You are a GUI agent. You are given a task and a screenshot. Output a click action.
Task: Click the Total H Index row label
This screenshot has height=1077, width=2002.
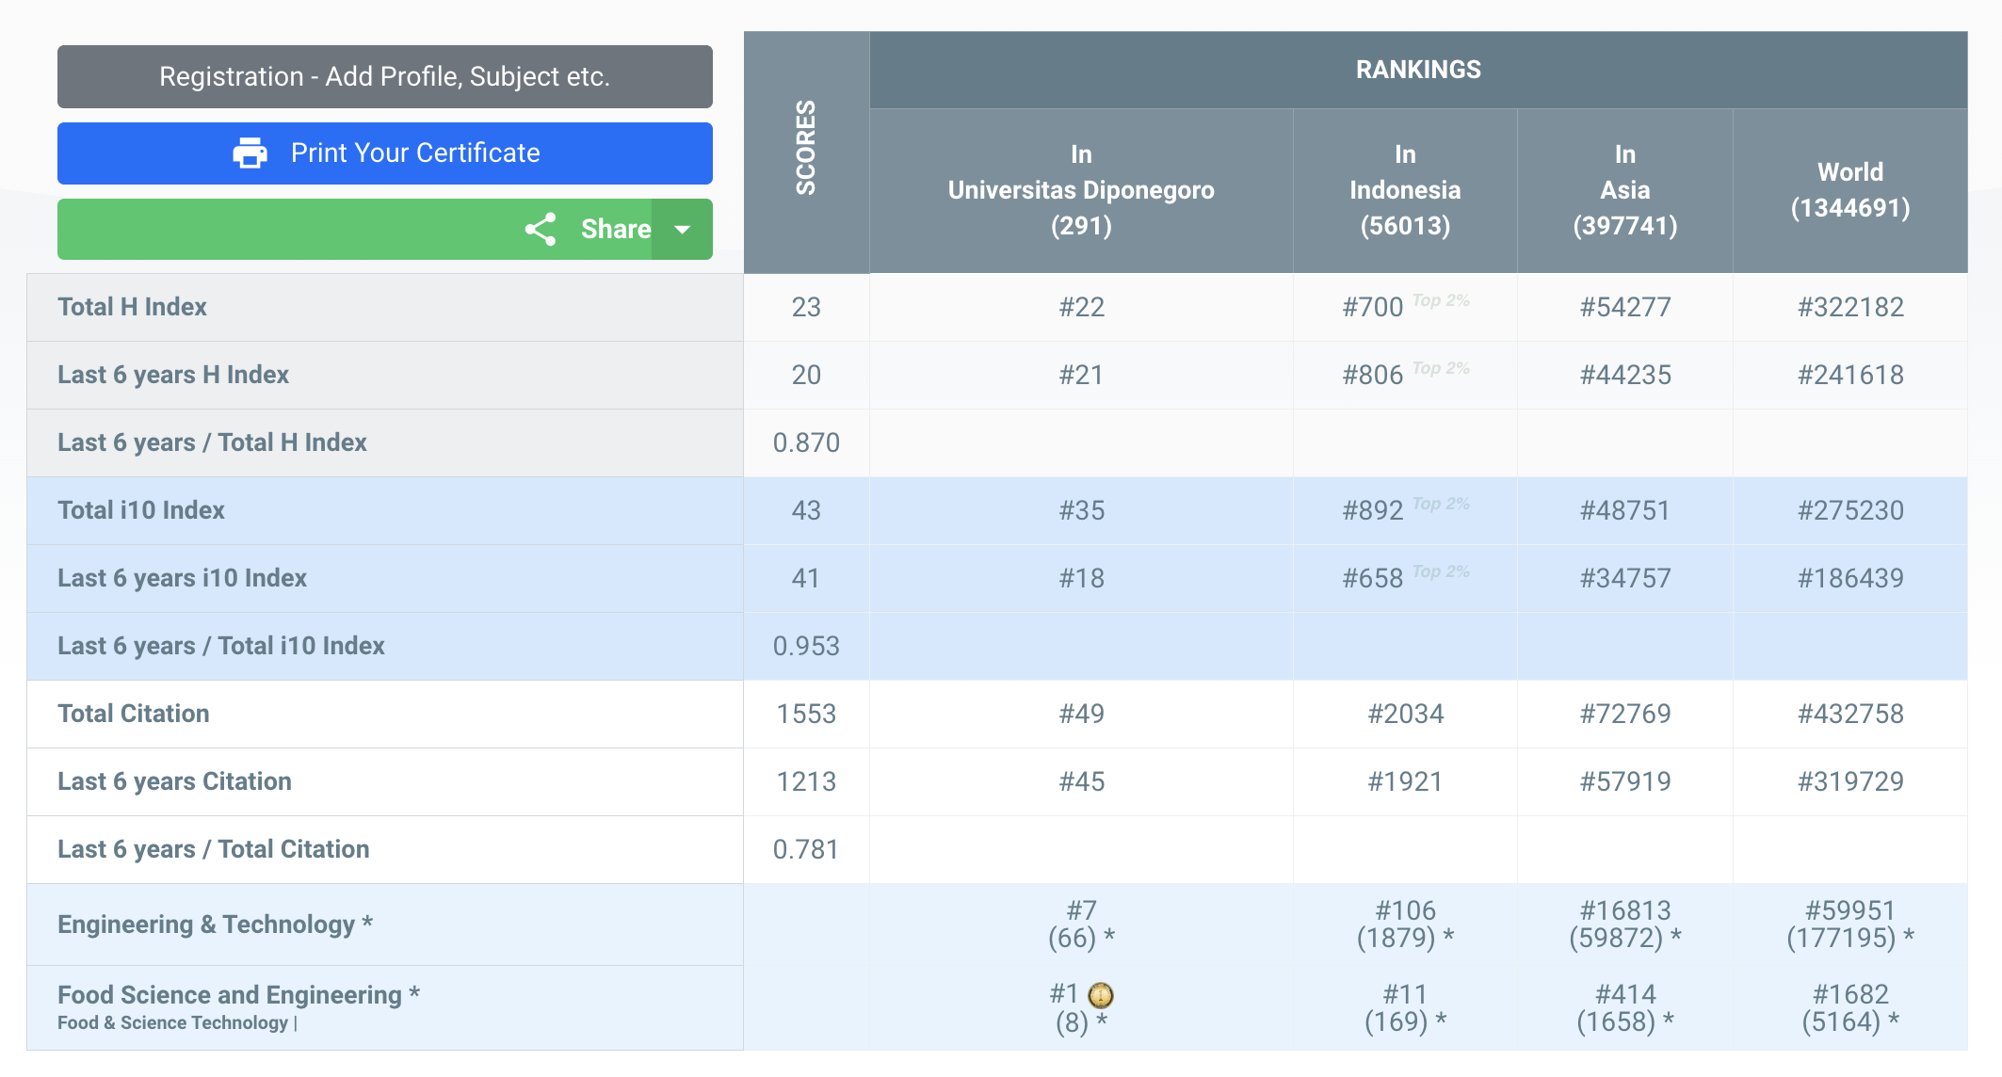point(132,307)
